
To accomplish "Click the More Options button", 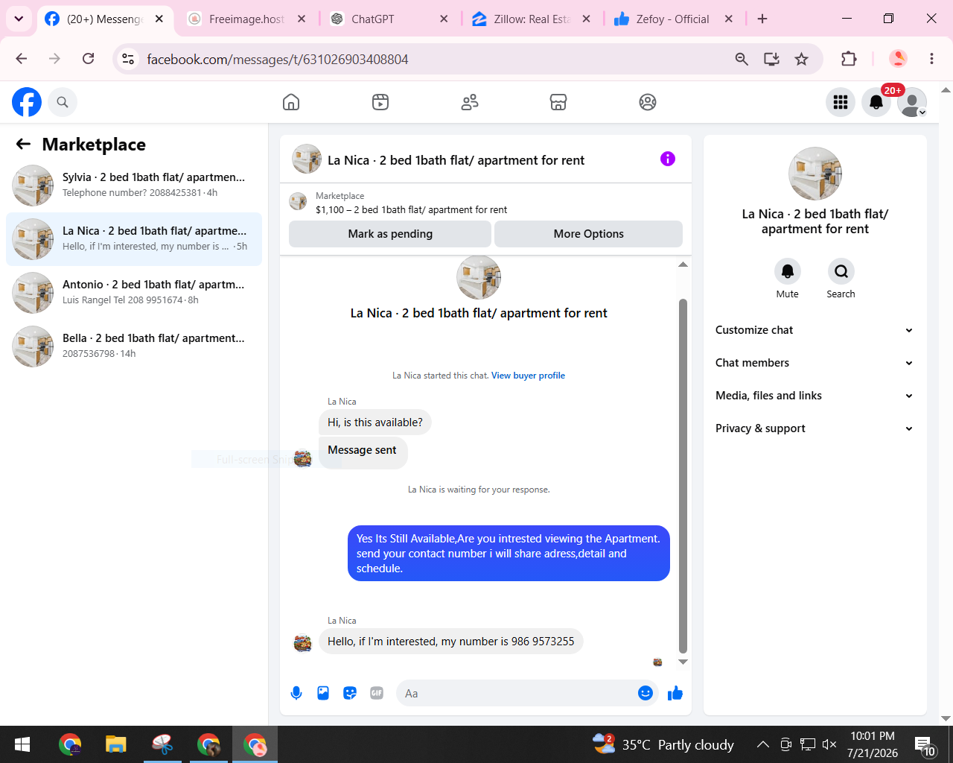I will 588,234.
